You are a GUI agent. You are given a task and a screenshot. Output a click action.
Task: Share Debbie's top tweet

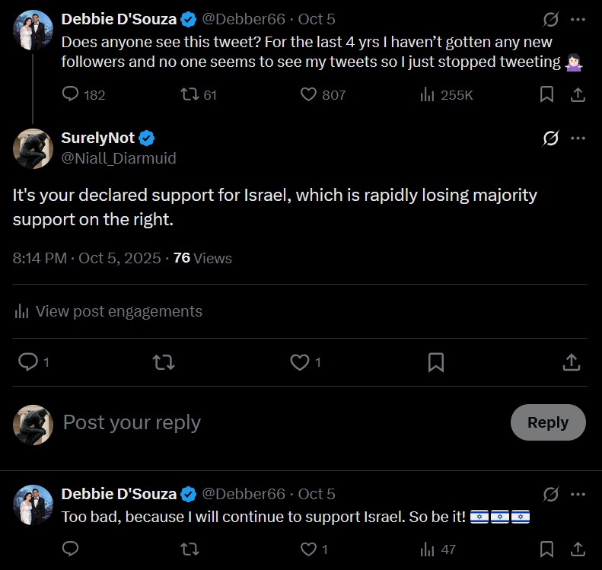click(578, 94)
